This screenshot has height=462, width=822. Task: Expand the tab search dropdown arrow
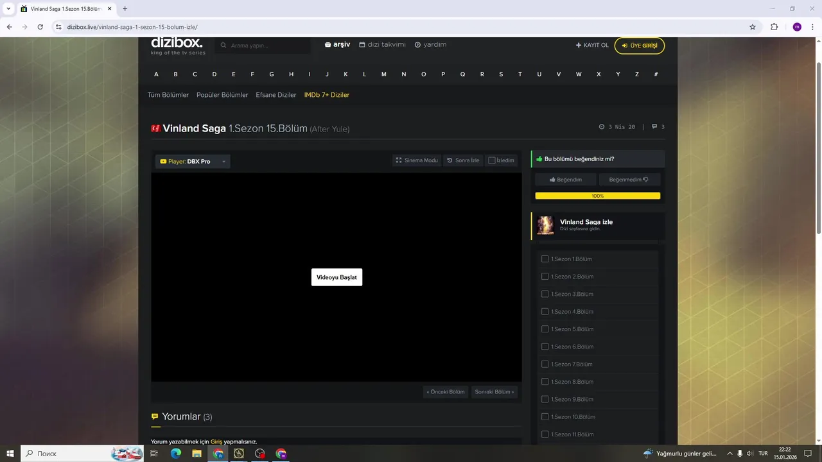tap(8, 9)
